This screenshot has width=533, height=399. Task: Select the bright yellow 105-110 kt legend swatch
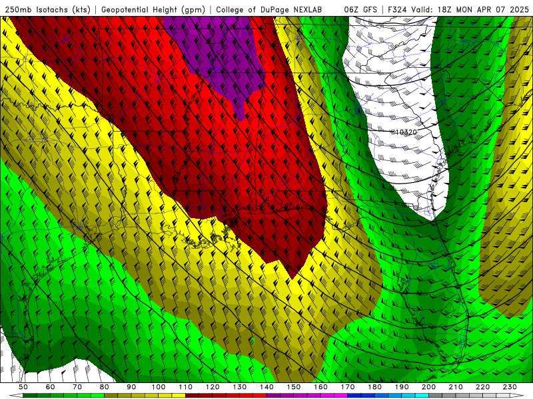click(179, 396)
